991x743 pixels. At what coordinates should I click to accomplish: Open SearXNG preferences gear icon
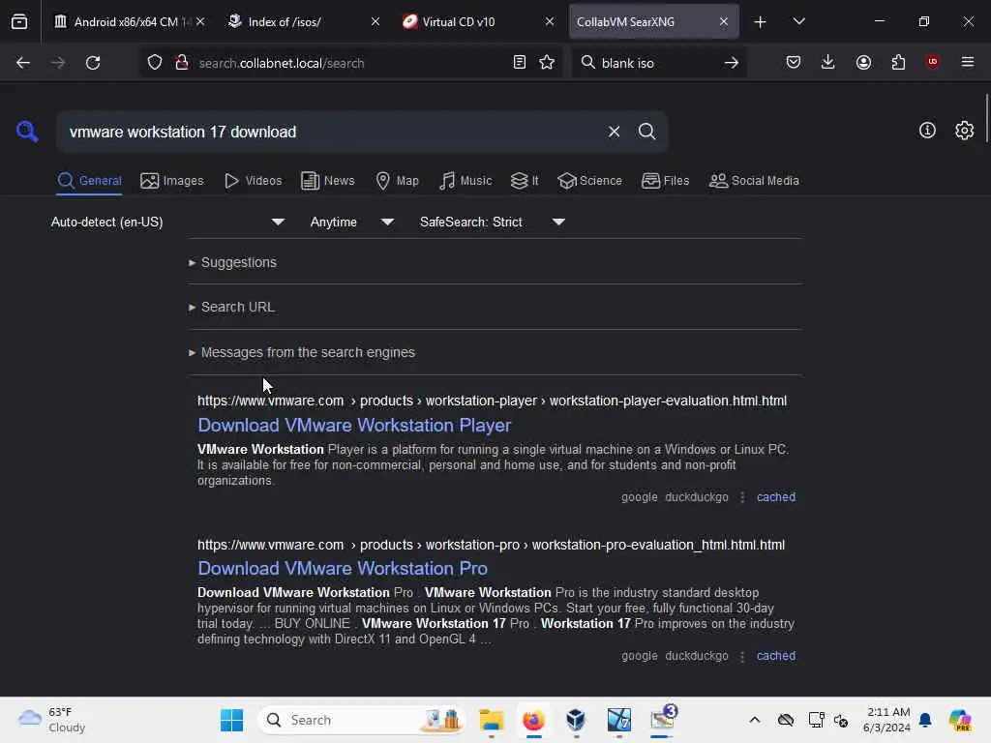[964, 131]
